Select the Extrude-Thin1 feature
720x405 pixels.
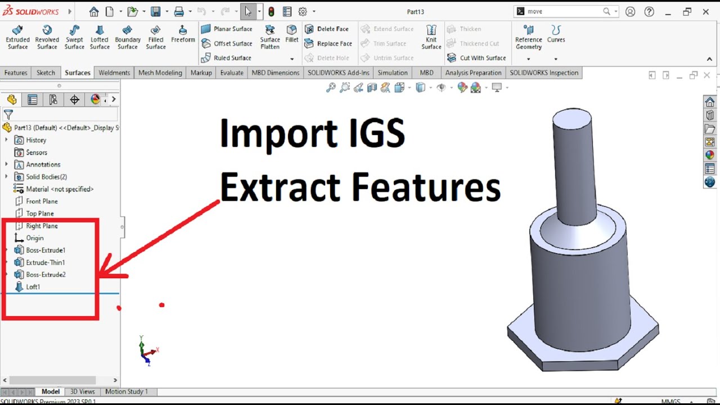(x=39, y=263)
